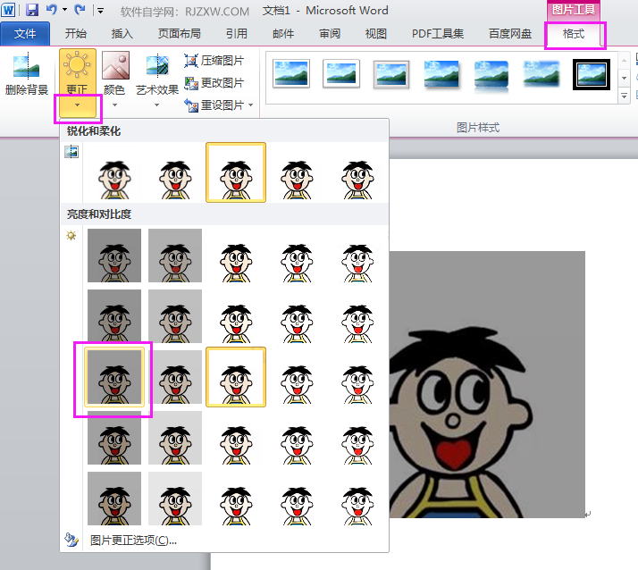This screenshot has width=638, height=570.
Task: Switch to the 百度网盘 tab
Action: pos(510,34)
